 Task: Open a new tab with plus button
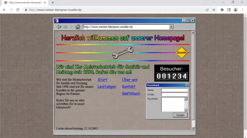coord(53,2)
